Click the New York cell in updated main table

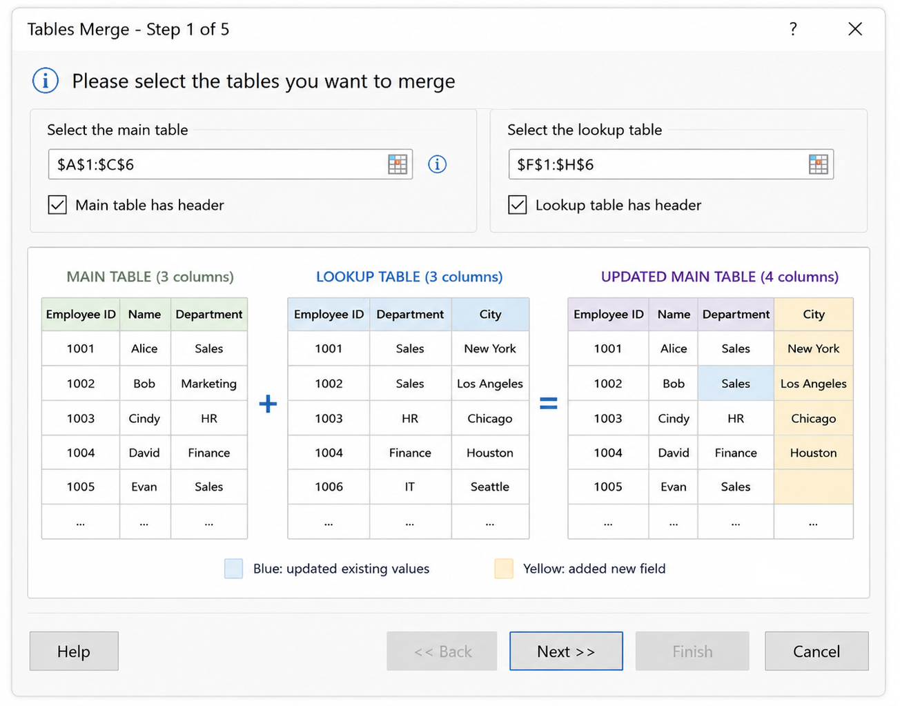tap(814, 349)
